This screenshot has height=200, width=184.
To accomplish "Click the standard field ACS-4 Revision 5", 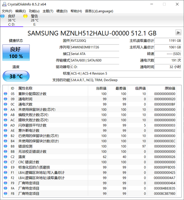I will point(126,73).
